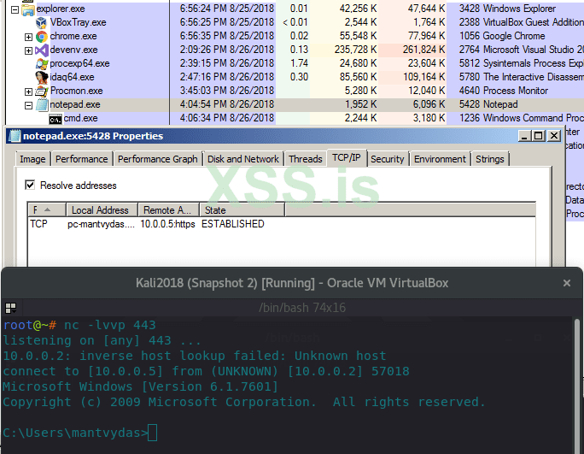Click the nc -lvvp 443 command line
Screen dimensions: 584x454
click(x=110, y=325)
